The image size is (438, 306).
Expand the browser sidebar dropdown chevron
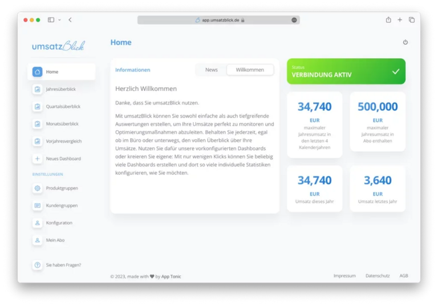click(59, 20)
